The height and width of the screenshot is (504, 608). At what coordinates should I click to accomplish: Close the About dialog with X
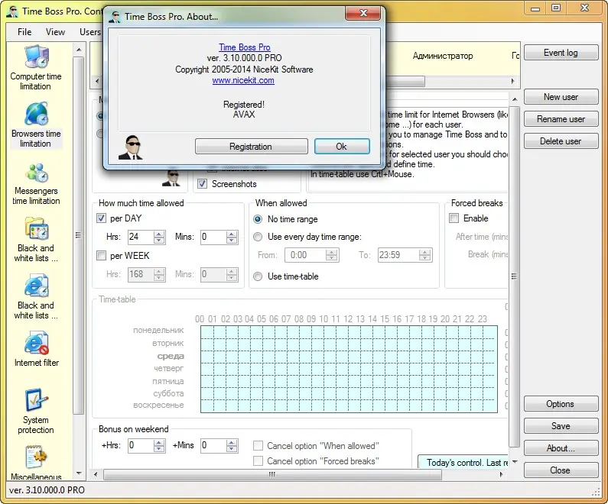pos(363,13)
